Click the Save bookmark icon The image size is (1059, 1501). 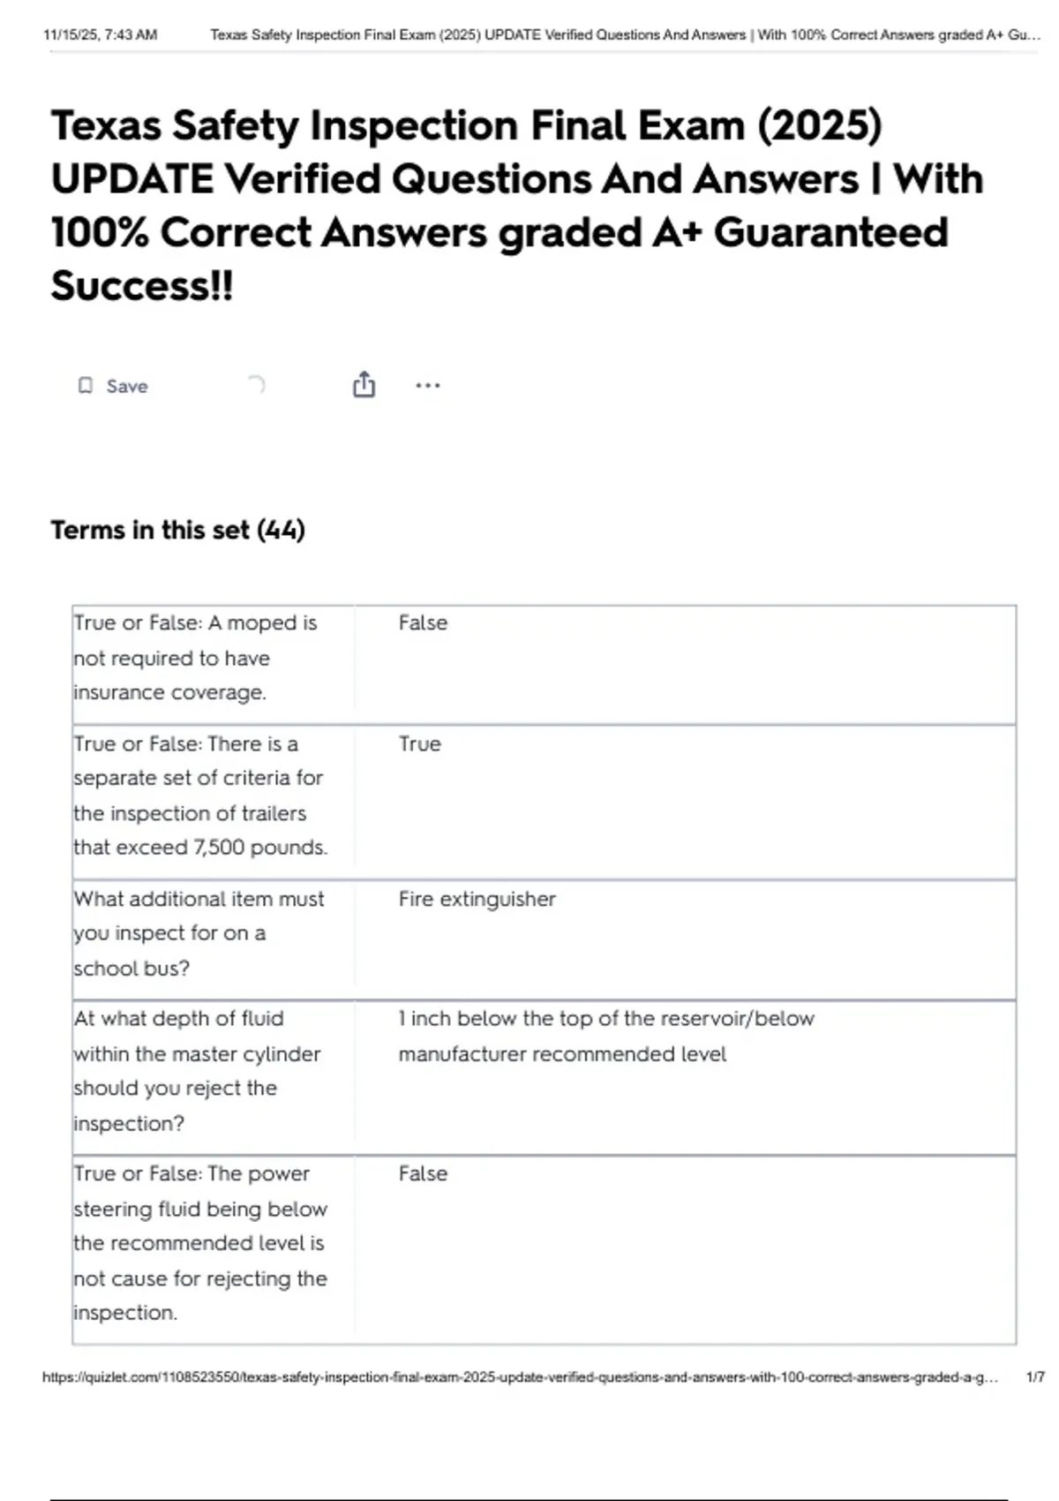[86, 386]
